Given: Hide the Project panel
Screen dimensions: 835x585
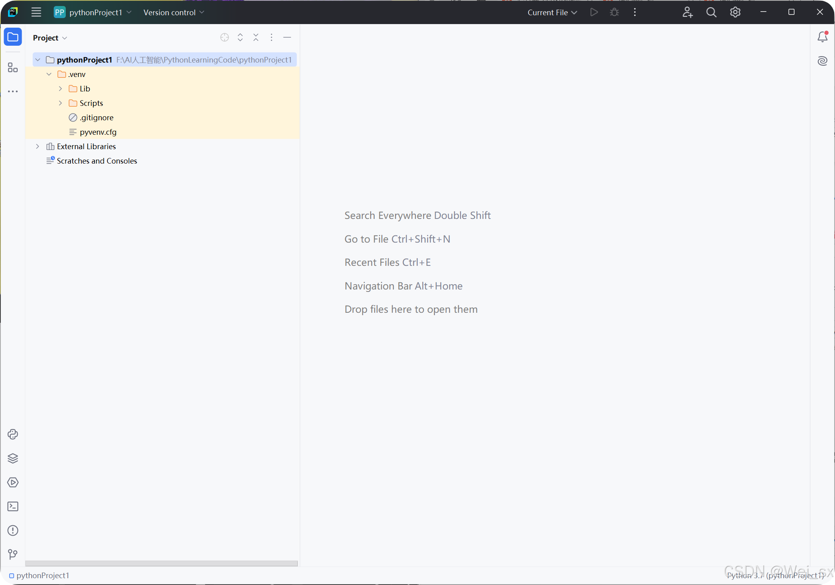Looking at the screenshot, I should pos(287,37).
